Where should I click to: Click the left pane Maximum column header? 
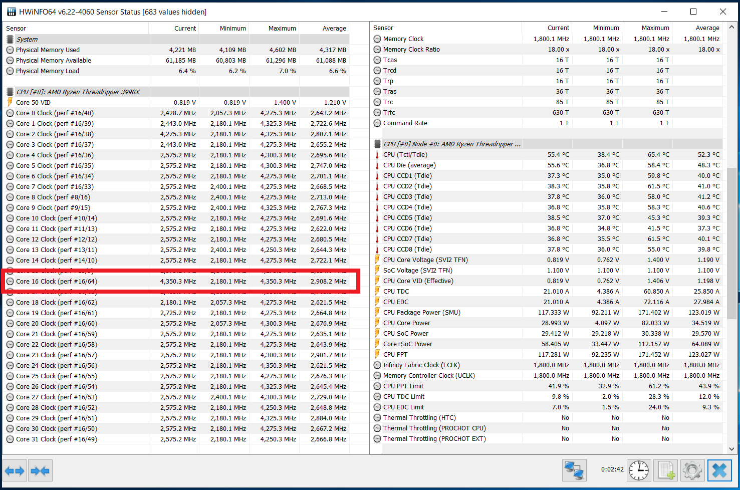pyautogui.click(x=274, y=28)
